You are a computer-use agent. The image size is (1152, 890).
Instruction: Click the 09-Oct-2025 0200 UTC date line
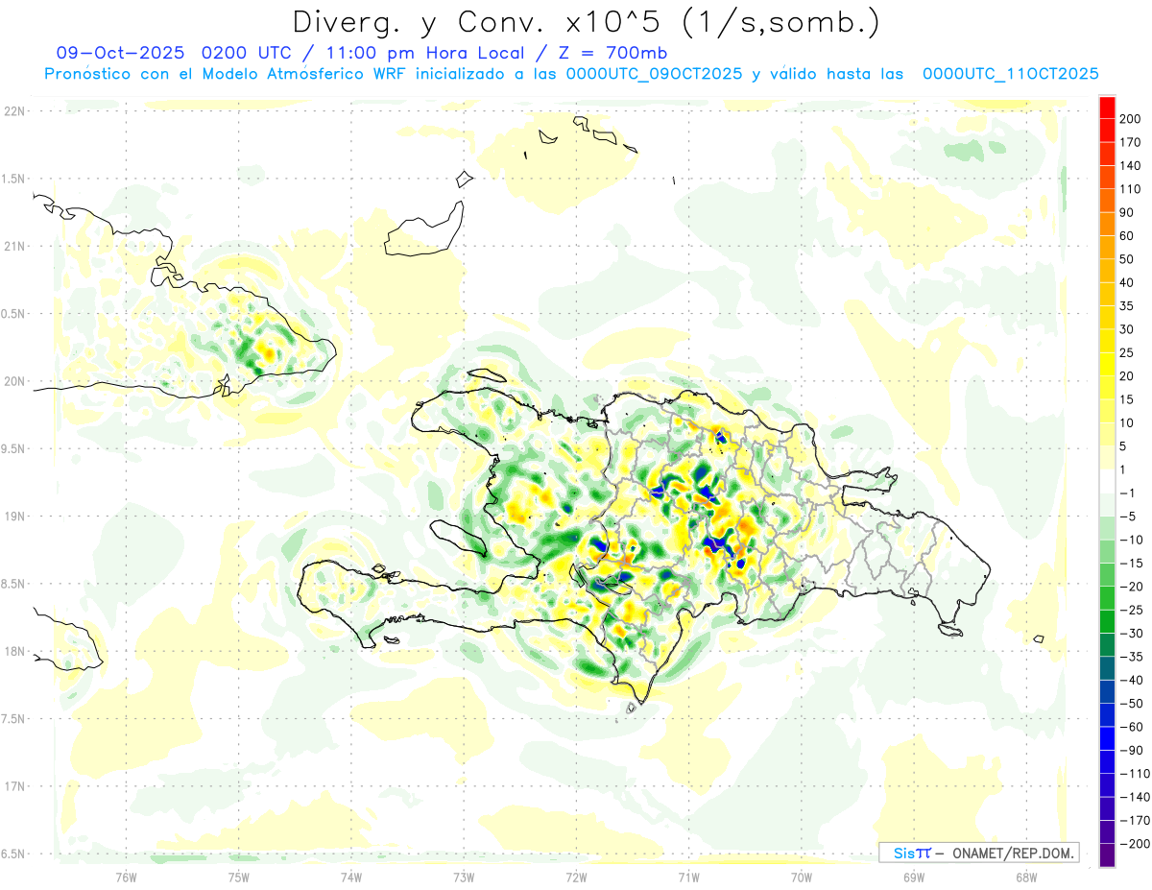pos(361,53)
